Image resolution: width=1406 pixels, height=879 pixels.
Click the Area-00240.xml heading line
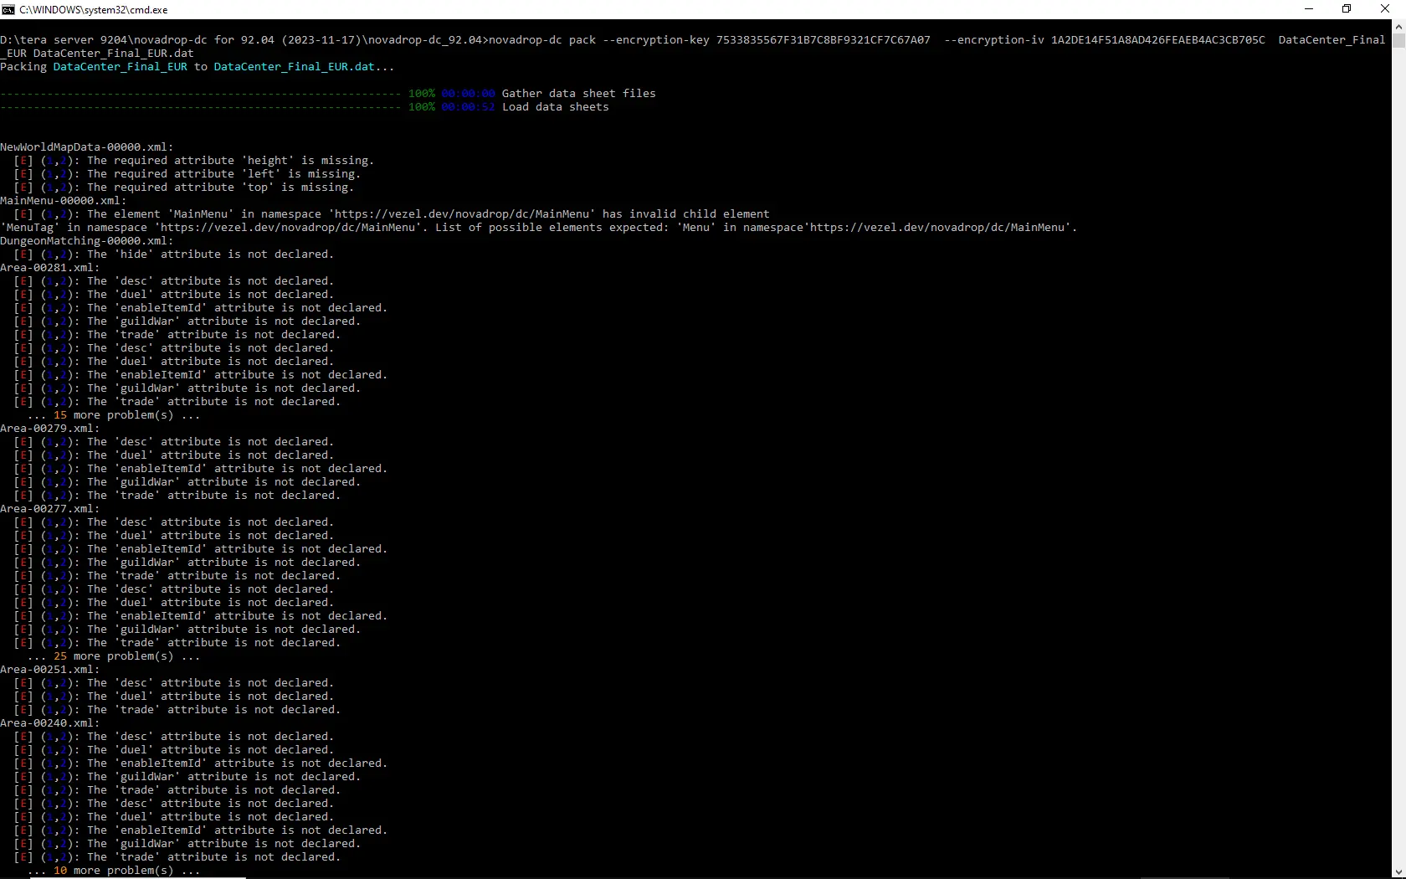(x=50, y=723)
